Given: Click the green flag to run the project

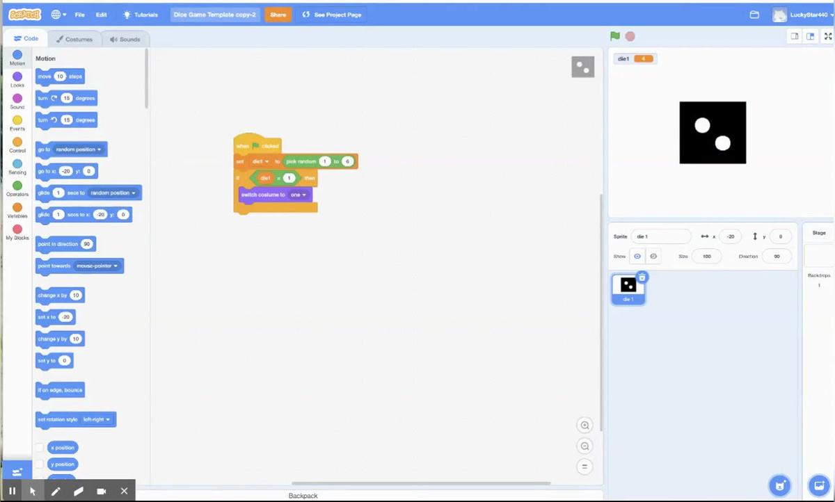Looking at the screenshot, I should (614, 36).
